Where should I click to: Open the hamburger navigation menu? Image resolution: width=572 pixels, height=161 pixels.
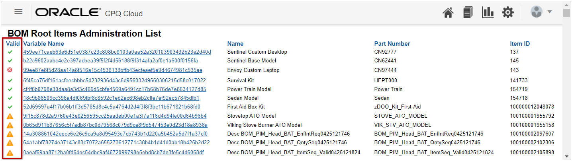coord(18,12)
